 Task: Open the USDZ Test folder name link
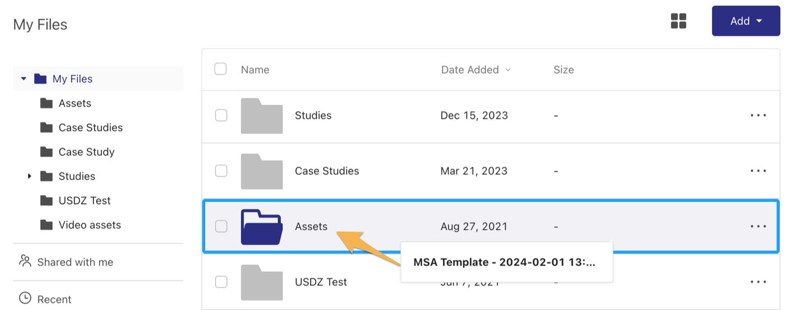pos(321,282)
